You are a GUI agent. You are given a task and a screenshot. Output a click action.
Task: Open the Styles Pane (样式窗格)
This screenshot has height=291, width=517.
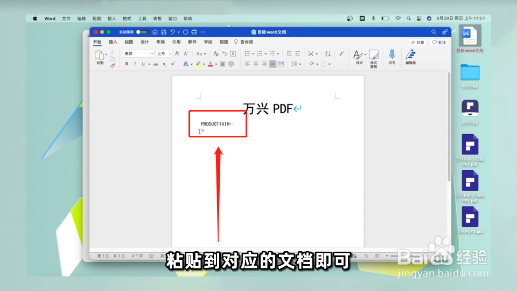pos(374,59)
